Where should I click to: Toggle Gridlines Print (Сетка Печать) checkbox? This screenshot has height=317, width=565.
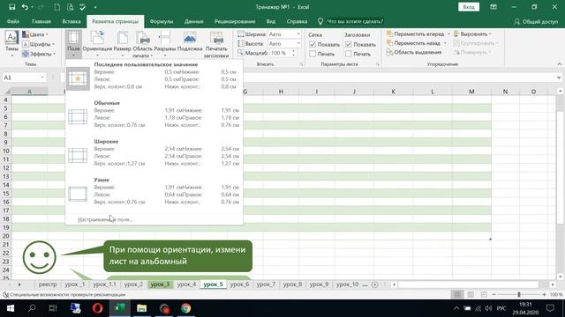tap(313, 54)
